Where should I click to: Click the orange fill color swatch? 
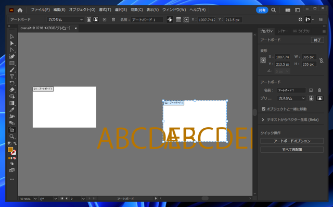(x=10, y=150)
